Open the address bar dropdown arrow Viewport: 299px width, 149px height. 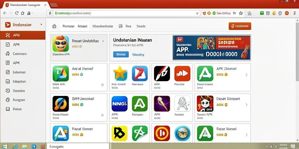coord(197,13)
